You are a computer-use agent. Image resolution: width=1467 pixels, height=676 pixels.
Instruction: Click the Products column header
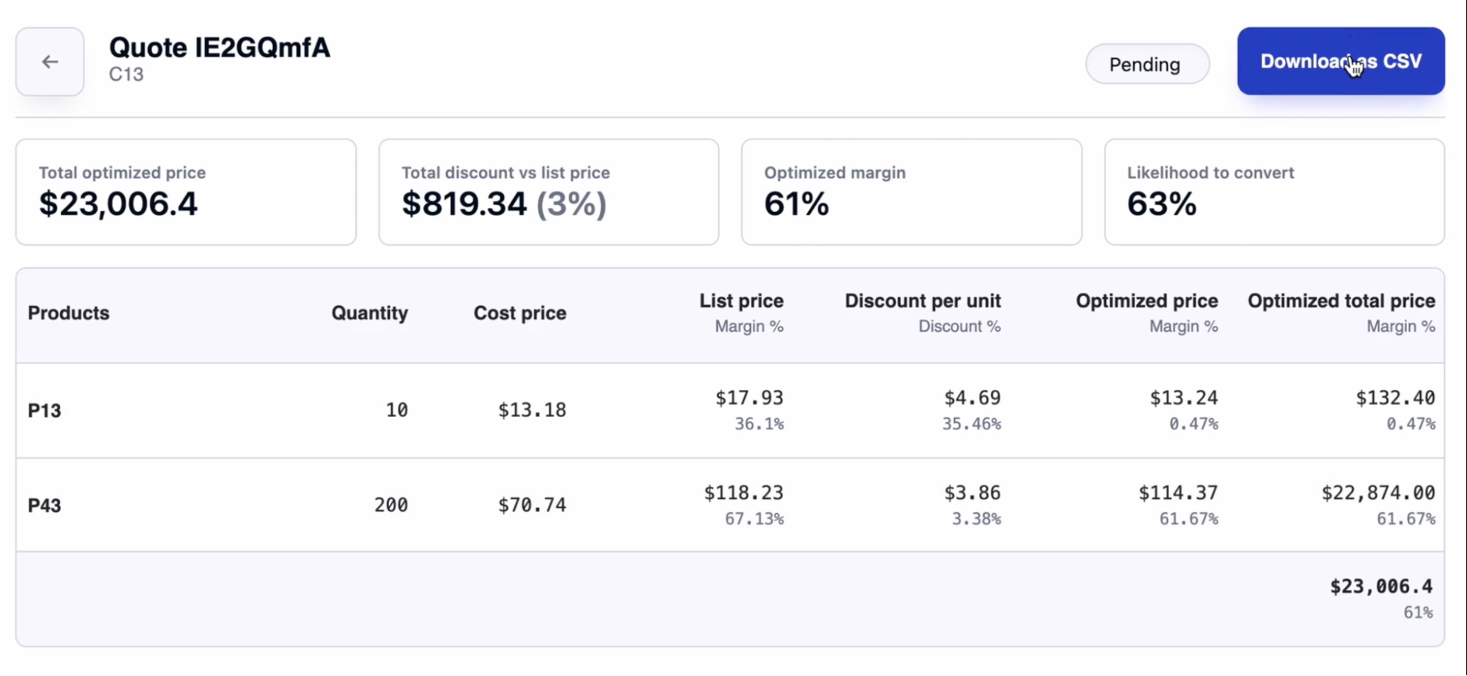[69, 313]
